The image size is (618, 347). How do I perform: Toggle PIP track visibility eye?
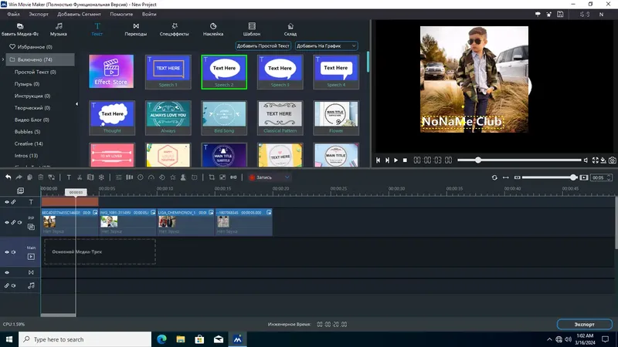(x=7, y=222)
